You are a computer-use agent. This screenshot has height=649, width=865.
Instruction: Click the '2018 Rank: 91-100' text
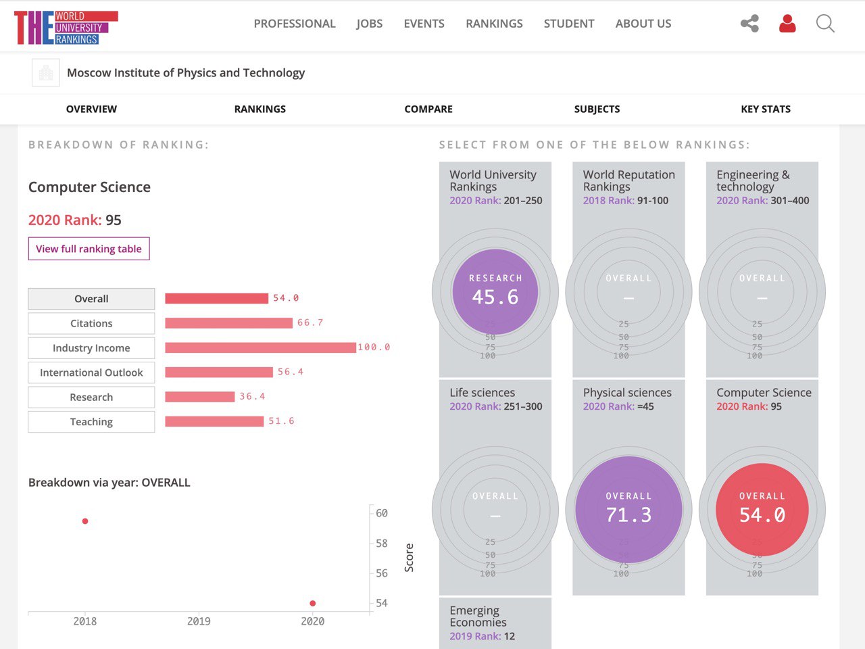(x=626, y=200)
